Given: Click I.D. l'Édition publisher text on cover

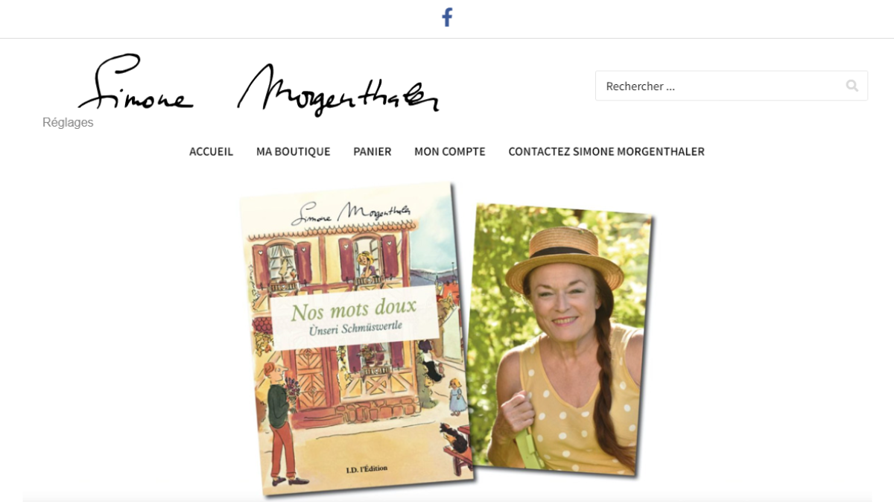Looking at the screenshot, I should pos(367,468).
